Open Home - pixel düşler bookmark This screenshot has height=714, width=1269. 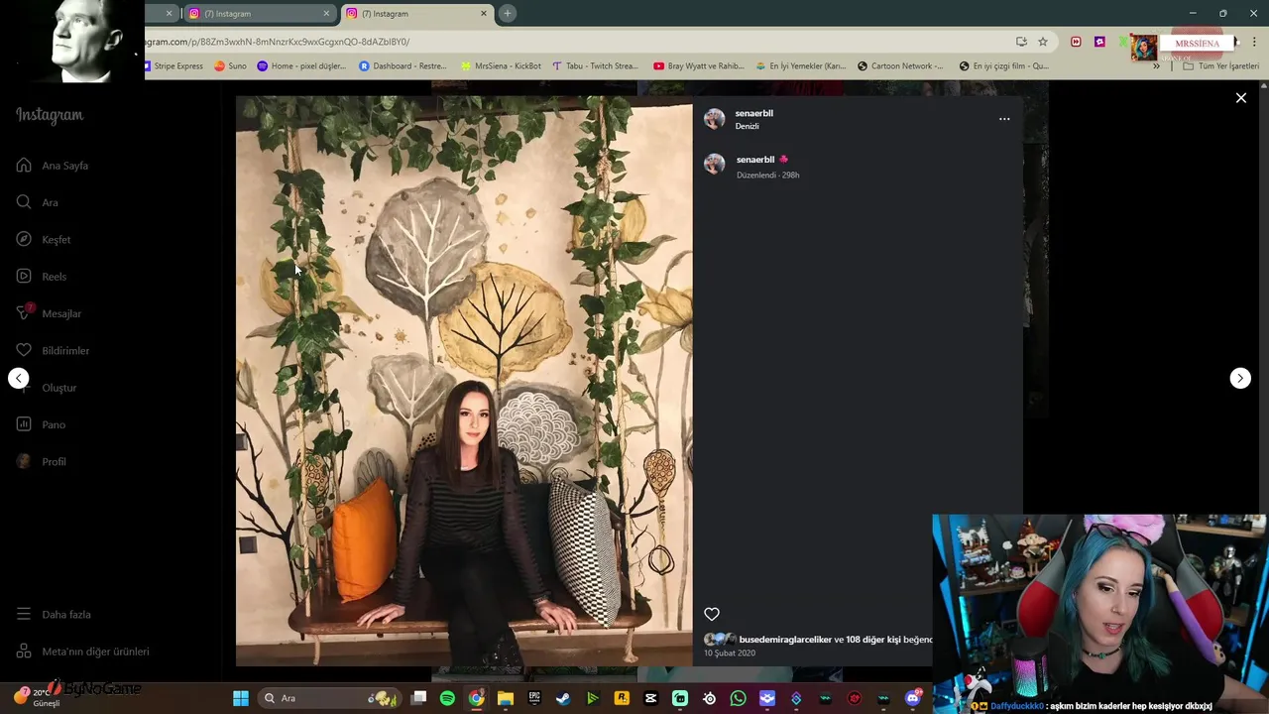point(301,66)
